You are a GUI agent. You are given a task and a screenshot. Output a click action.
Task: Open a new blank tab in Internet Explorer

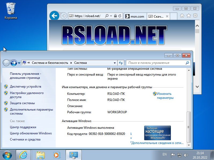click(x=174, y=16)
